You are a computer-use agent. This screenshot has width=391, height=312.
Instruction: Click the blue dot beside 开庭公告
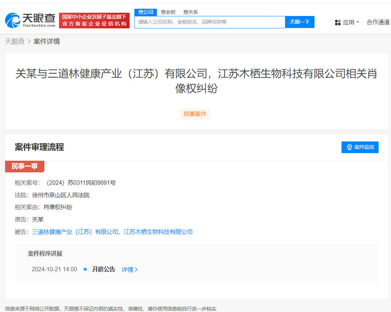85,269
